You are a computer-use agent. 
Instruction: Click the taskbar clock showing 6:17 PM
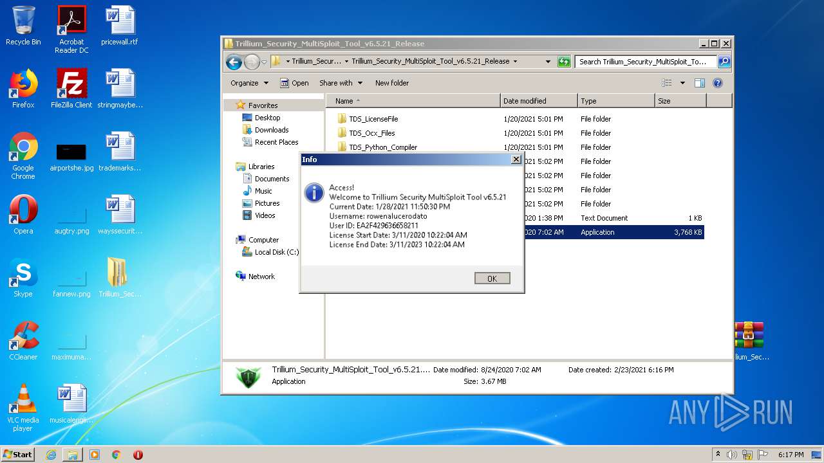[791, 455]
